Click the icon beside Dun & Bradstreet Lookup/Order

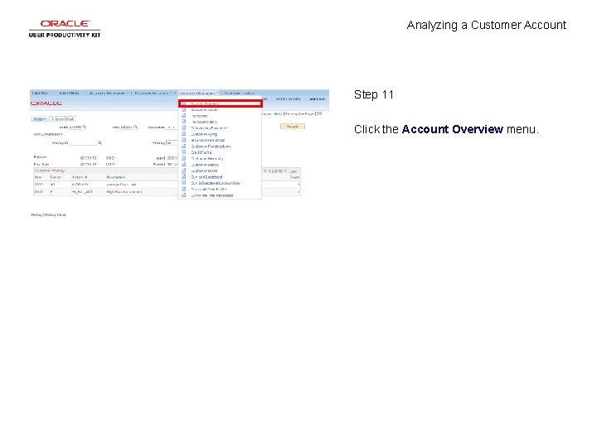click(183, 183)
